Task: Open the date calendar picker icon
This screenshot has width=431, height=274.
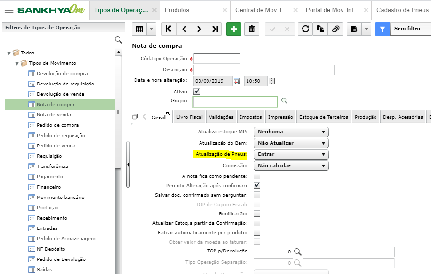Action: tap(237, 81)
